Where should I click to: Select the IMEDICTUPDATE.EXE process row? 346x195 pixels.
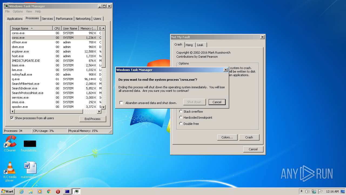pyautogui.click(x=56, y=61)
